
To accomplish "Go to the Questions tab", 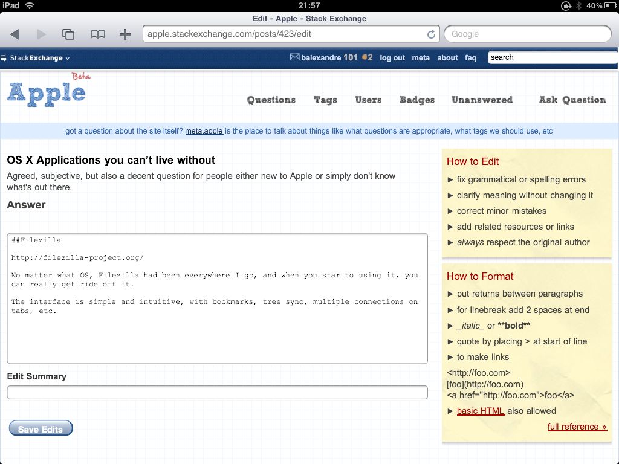I will (x=271, y=100).
